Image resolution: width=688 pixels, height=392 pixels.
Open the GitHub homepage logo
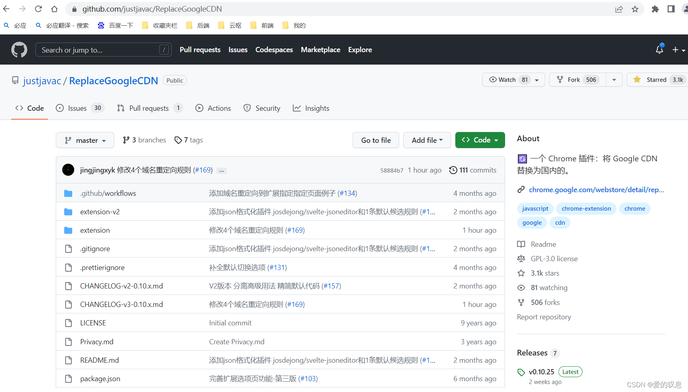(x=19, y=50)
